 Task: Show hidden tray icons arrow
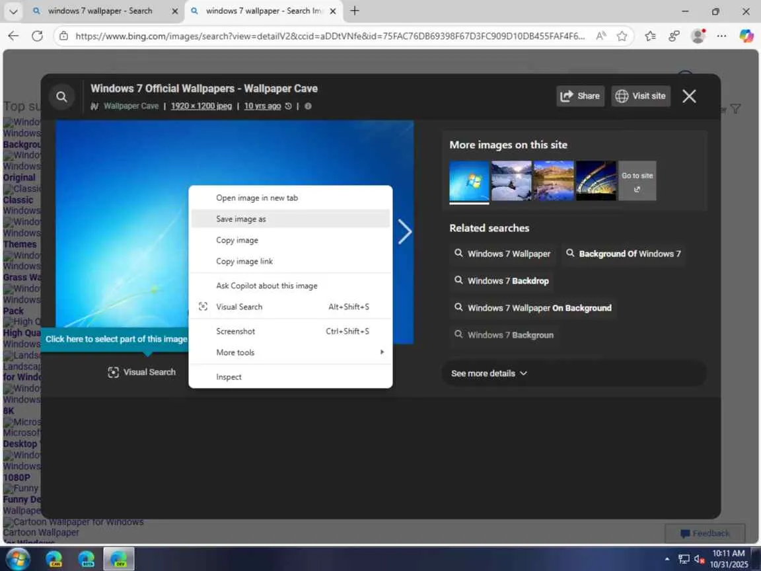point(667,559)
